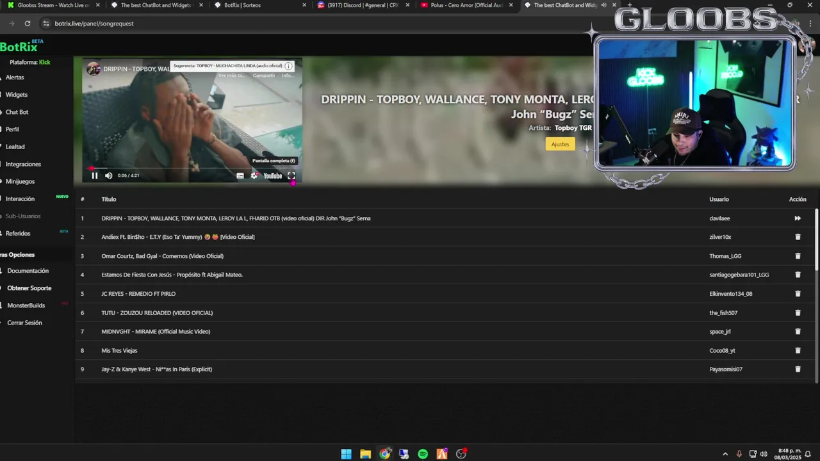
Task: Open Referidos sidebar item
Action: (18, 233)
